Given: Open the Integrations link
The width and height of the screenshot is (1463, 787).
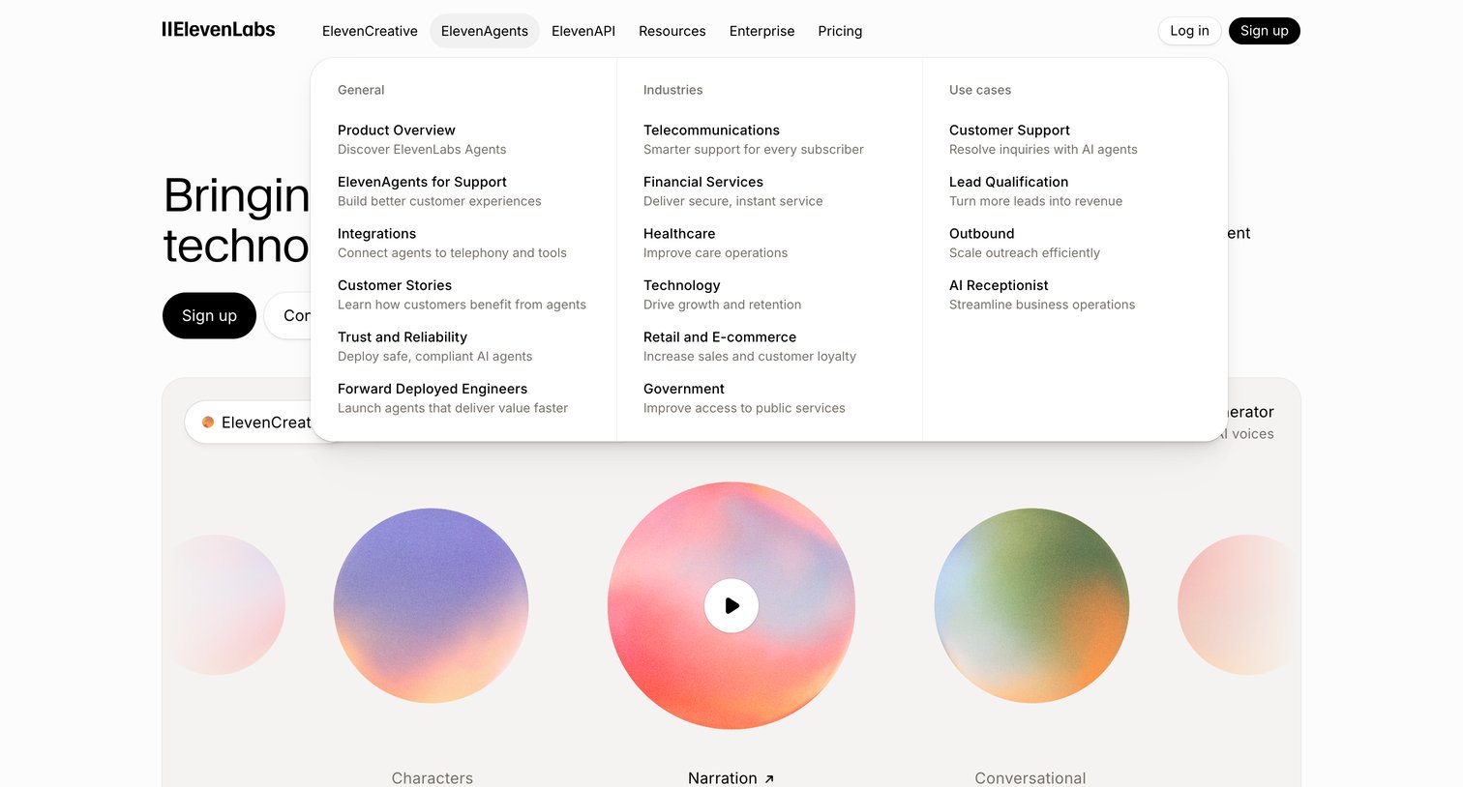Looking at the screenshot, I should coord(452,243).
